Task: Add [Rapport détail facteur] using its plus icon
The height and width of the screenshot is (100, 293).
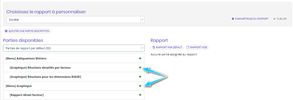Action: pyautogui.click(x=140, y=95)
